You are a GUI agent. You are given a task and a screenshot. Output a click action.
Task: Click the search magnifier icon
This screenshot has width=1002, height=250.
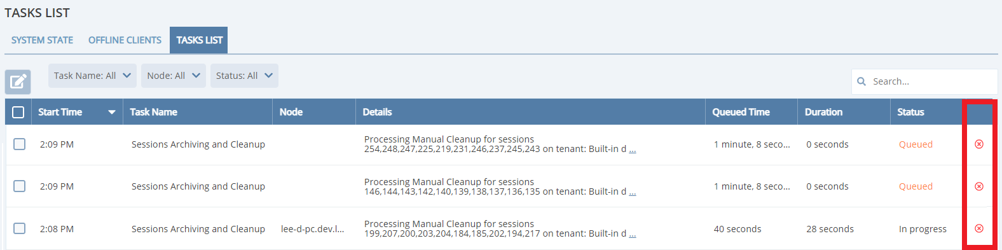(x=861, y=81)
